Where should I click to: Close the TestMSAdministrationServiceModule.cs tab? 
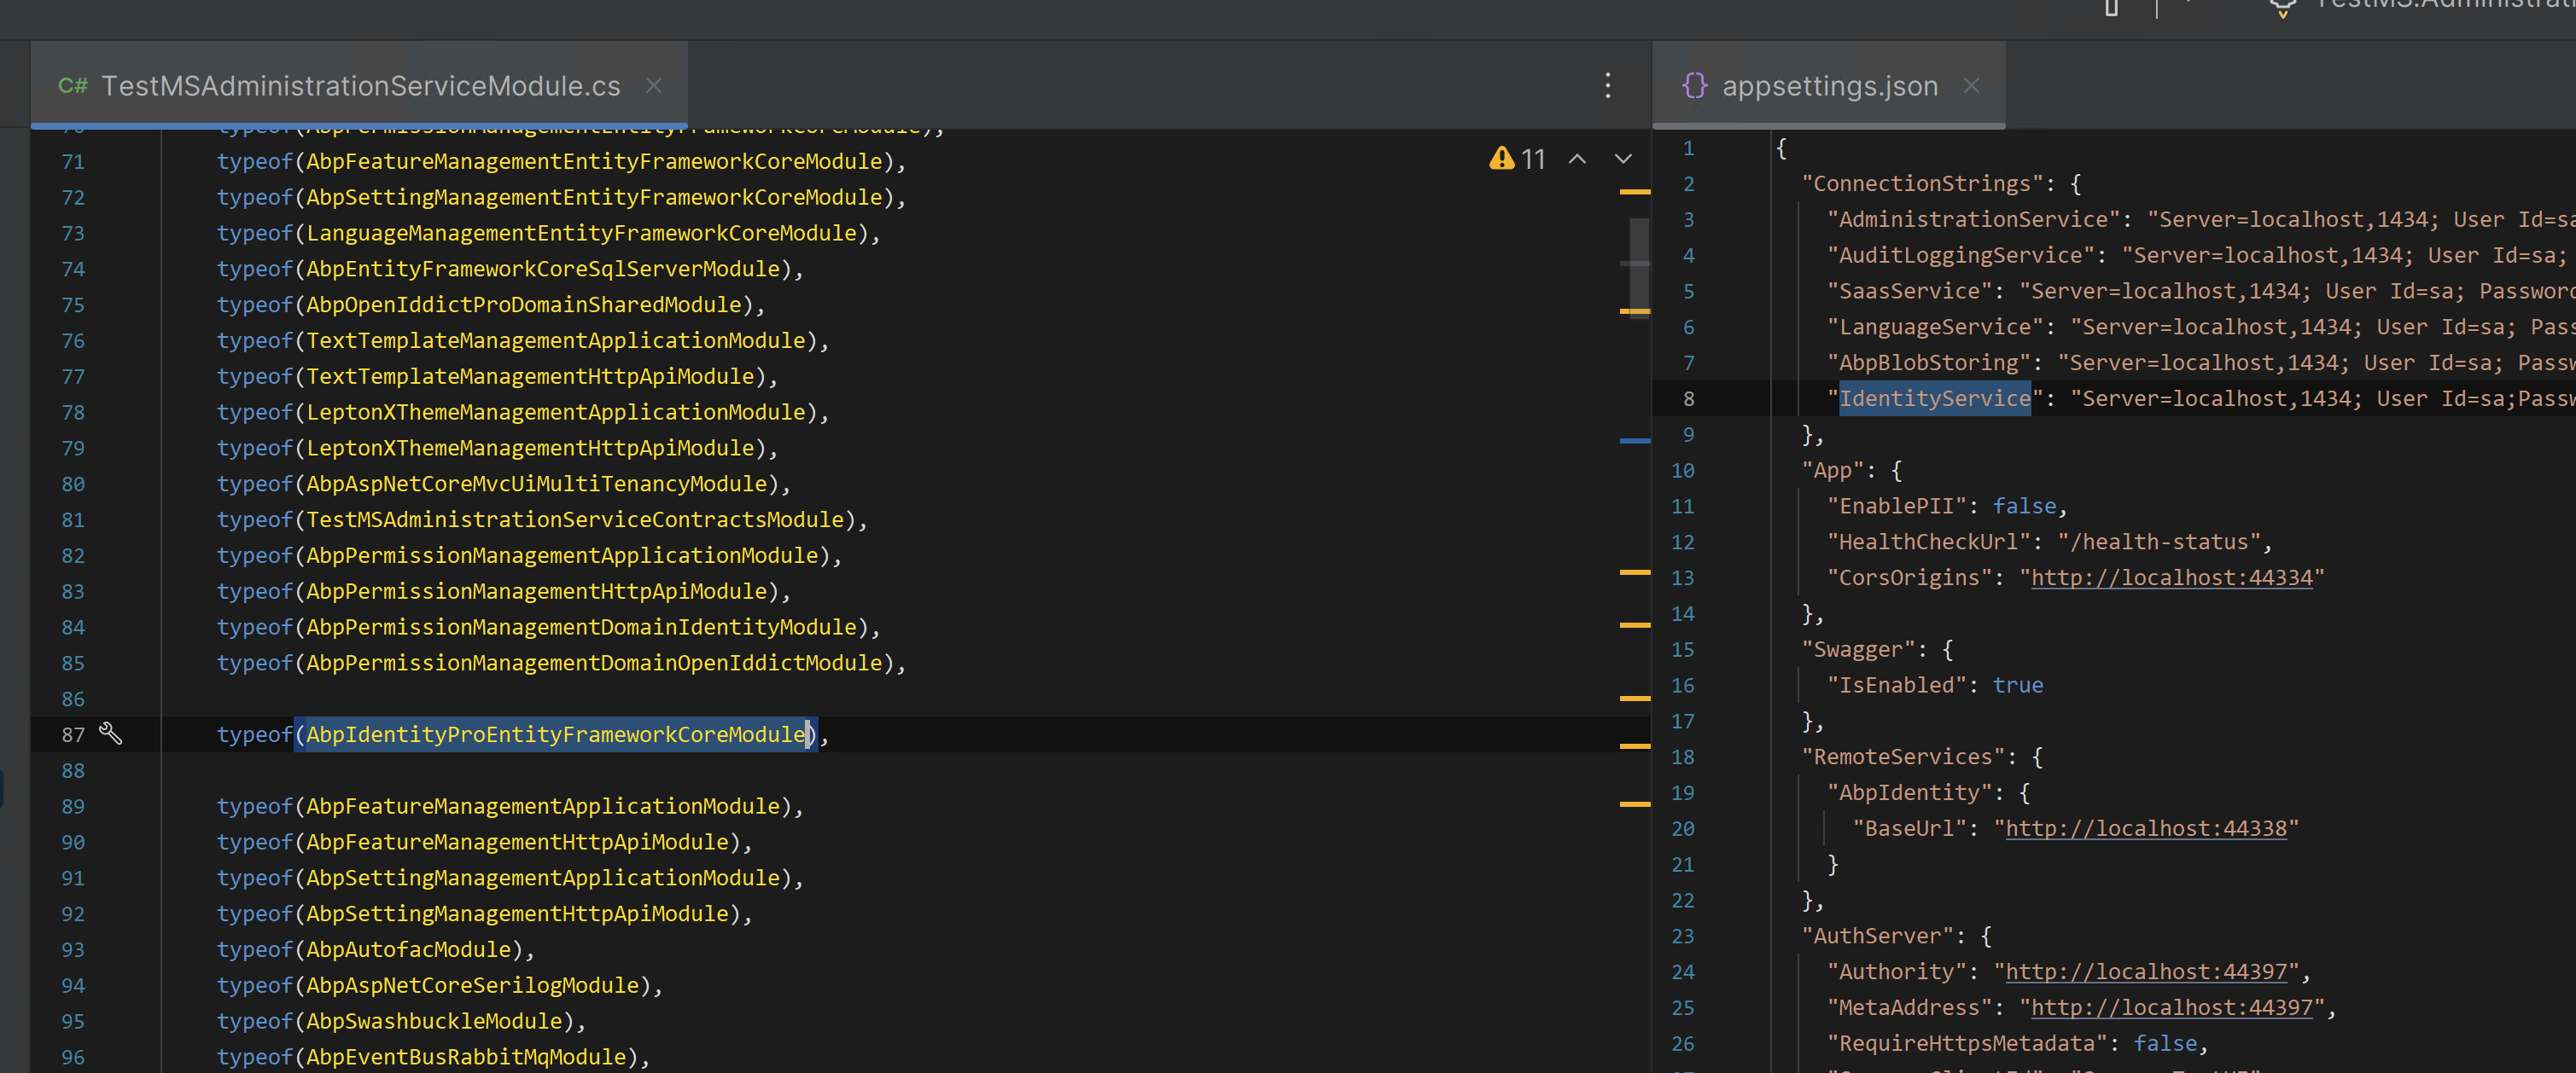click(x=653, y=86)
